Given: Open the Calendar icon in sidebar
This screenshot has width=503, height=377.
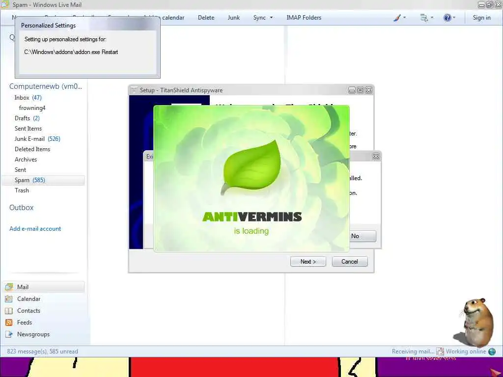Looking at the screenshot, I should (x=9, y=299).
